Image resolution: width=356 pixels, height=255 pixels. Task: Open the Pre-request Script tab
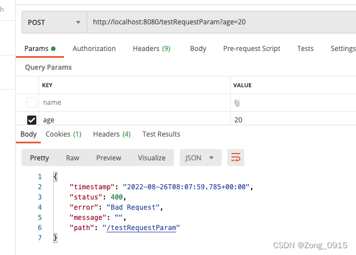coord(252,49)
